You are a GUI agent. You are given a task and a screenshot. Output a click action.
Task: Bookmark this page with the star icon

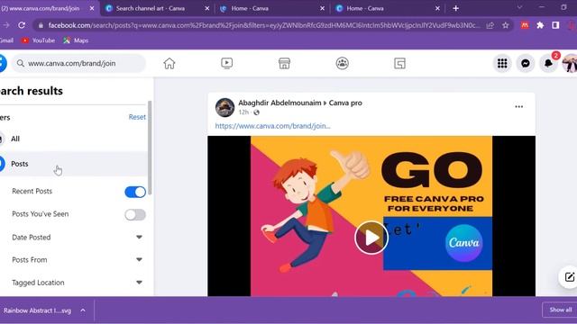pos(506,25)
